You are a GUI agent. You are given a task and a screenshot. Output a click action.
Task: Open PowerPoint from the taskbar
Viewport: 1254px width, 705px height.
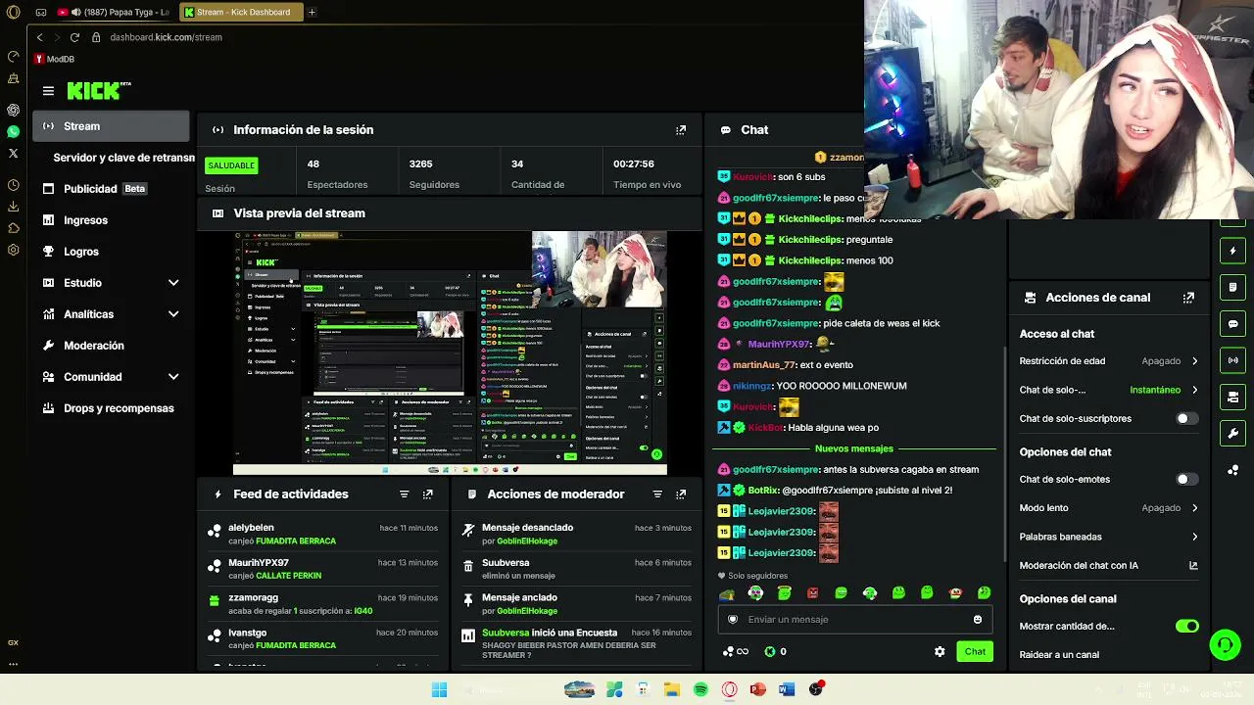click(x=757, y=689)
